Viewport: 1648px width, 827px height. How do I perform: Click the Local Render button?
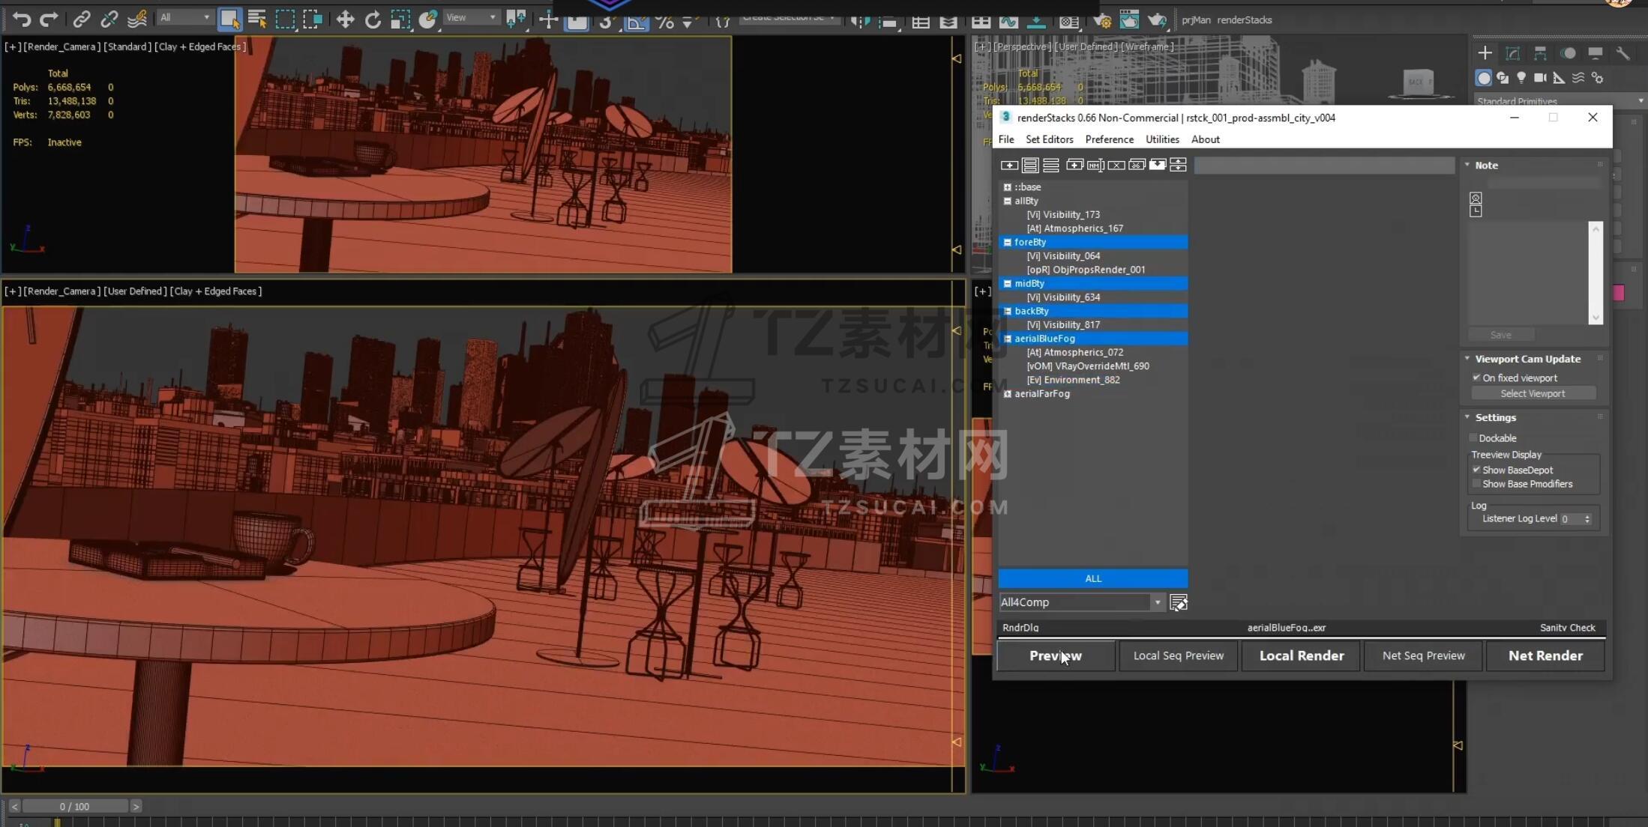click(x=1301, y=655)
